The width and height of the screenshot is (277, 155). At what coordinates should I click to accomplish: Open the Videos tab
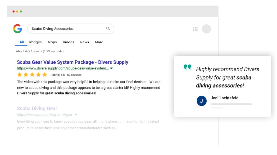pyautogui.click(x=68, y=42)
